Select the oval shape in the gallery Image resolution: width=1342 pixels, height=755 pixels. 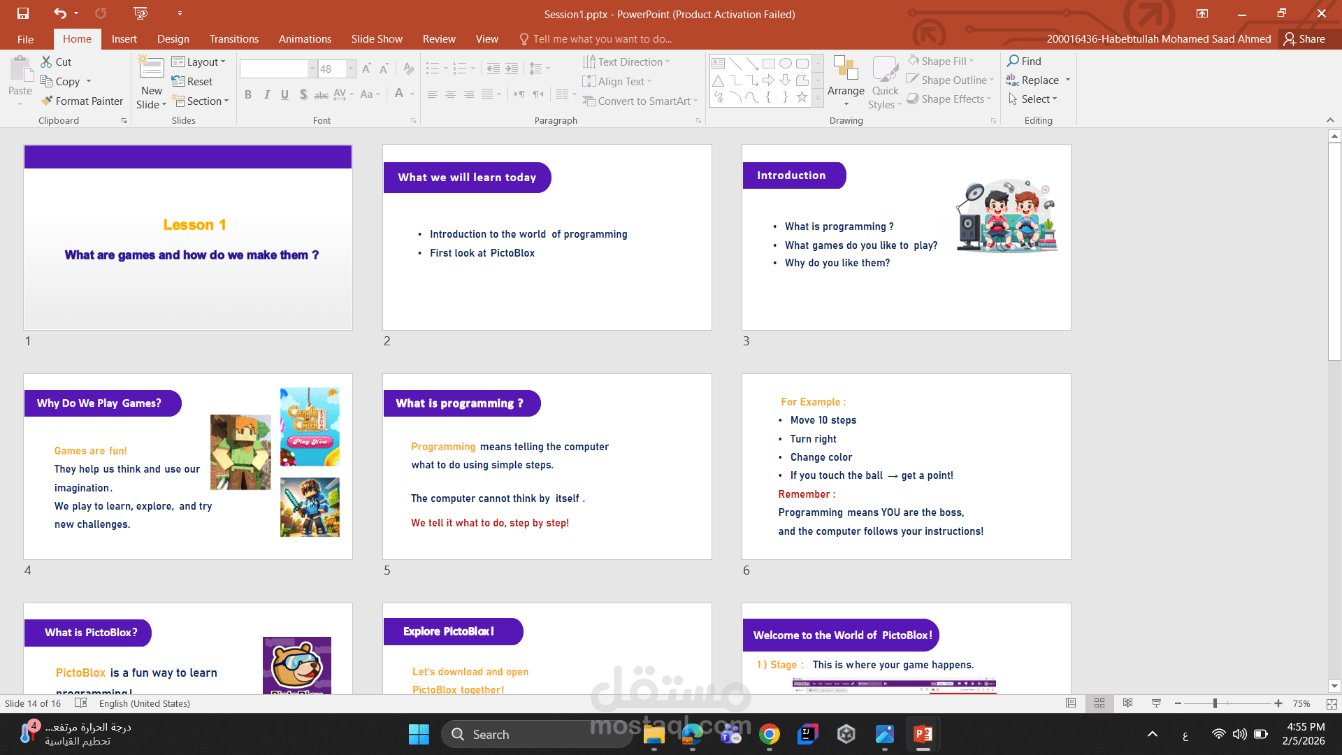784,63
